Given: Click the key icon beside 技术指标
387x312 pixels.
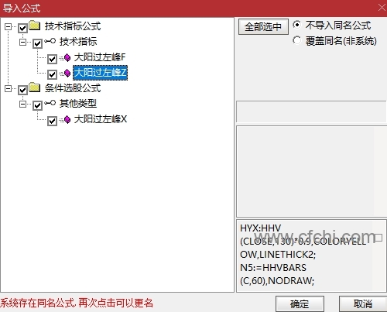Looking at the screenshot, I should coord(50,41).
